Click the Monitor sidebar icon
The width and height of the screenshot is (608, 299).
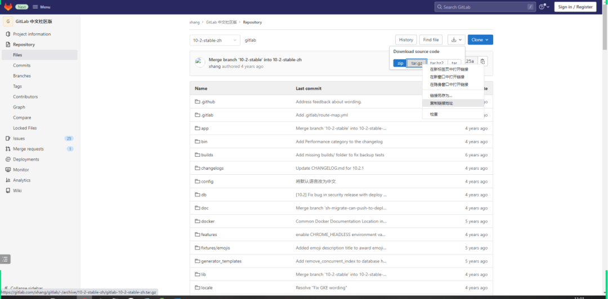click(8, 170)
